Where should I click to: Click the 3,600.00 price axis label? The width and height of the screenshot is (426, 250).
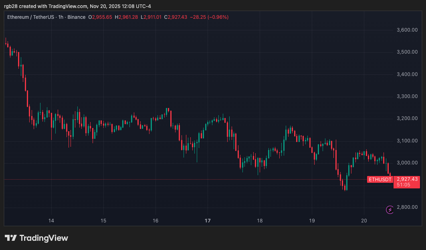[407, 30]
